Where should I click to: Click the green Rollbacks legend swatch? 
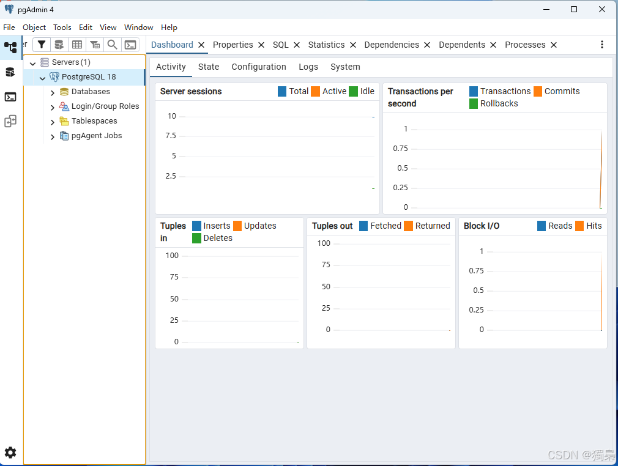point(474,103)
